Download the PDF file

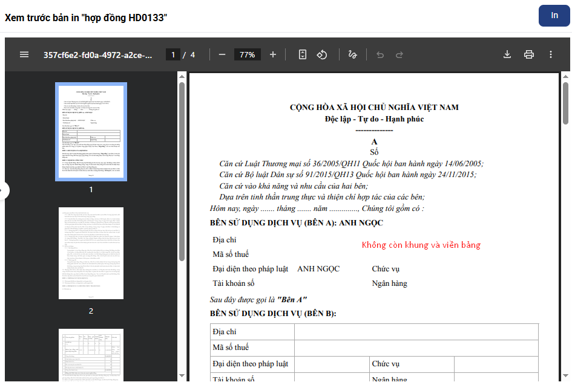[507, 54]
